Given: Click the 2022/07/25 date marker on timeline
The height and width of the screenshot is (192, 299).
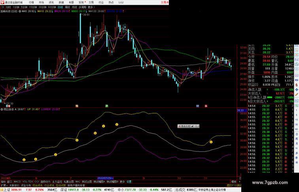Looking at the screenshot, I should pos(106,178).
